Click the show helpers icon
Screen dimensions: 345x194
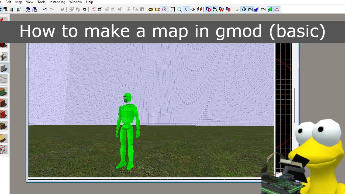point(237,9)
